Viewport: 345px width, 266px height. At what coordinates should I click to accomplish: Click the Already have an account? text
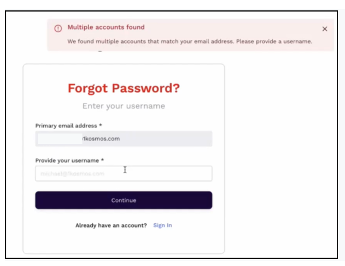[x=111, y=225]
